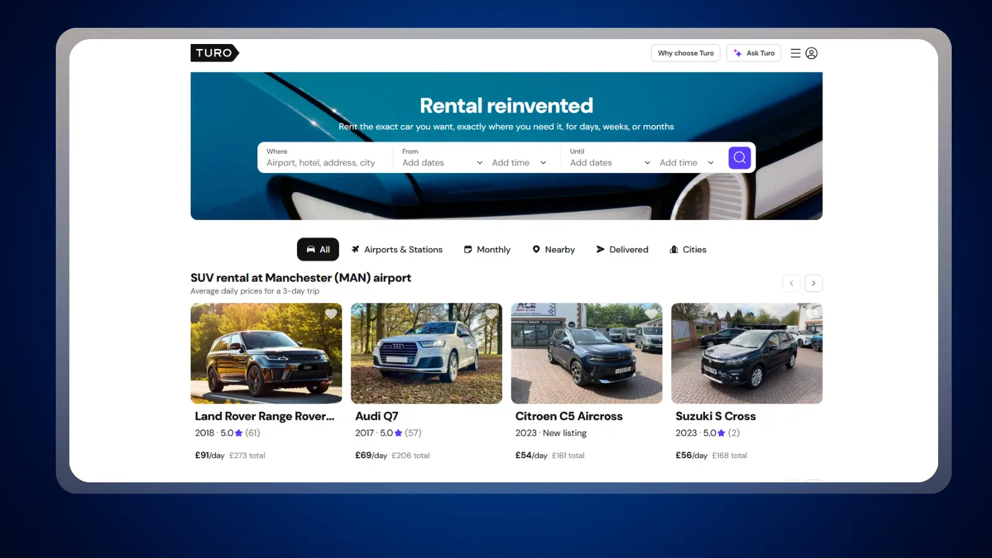Favorite the Land Rover Range Rover listing
Image resolution: width=992 pixels, height=558 pixels.
point(331,314)
